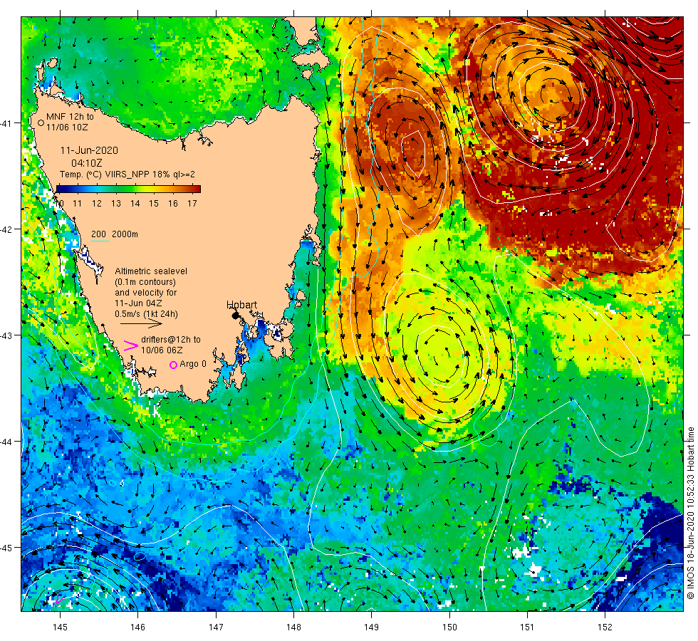Click the 'drifters@12h to' label

pyautogui.click(x=171, y=339)
